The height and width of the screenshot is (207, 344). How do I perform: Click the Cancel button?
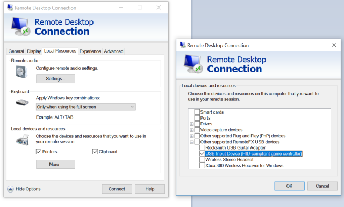pos(322,186)
